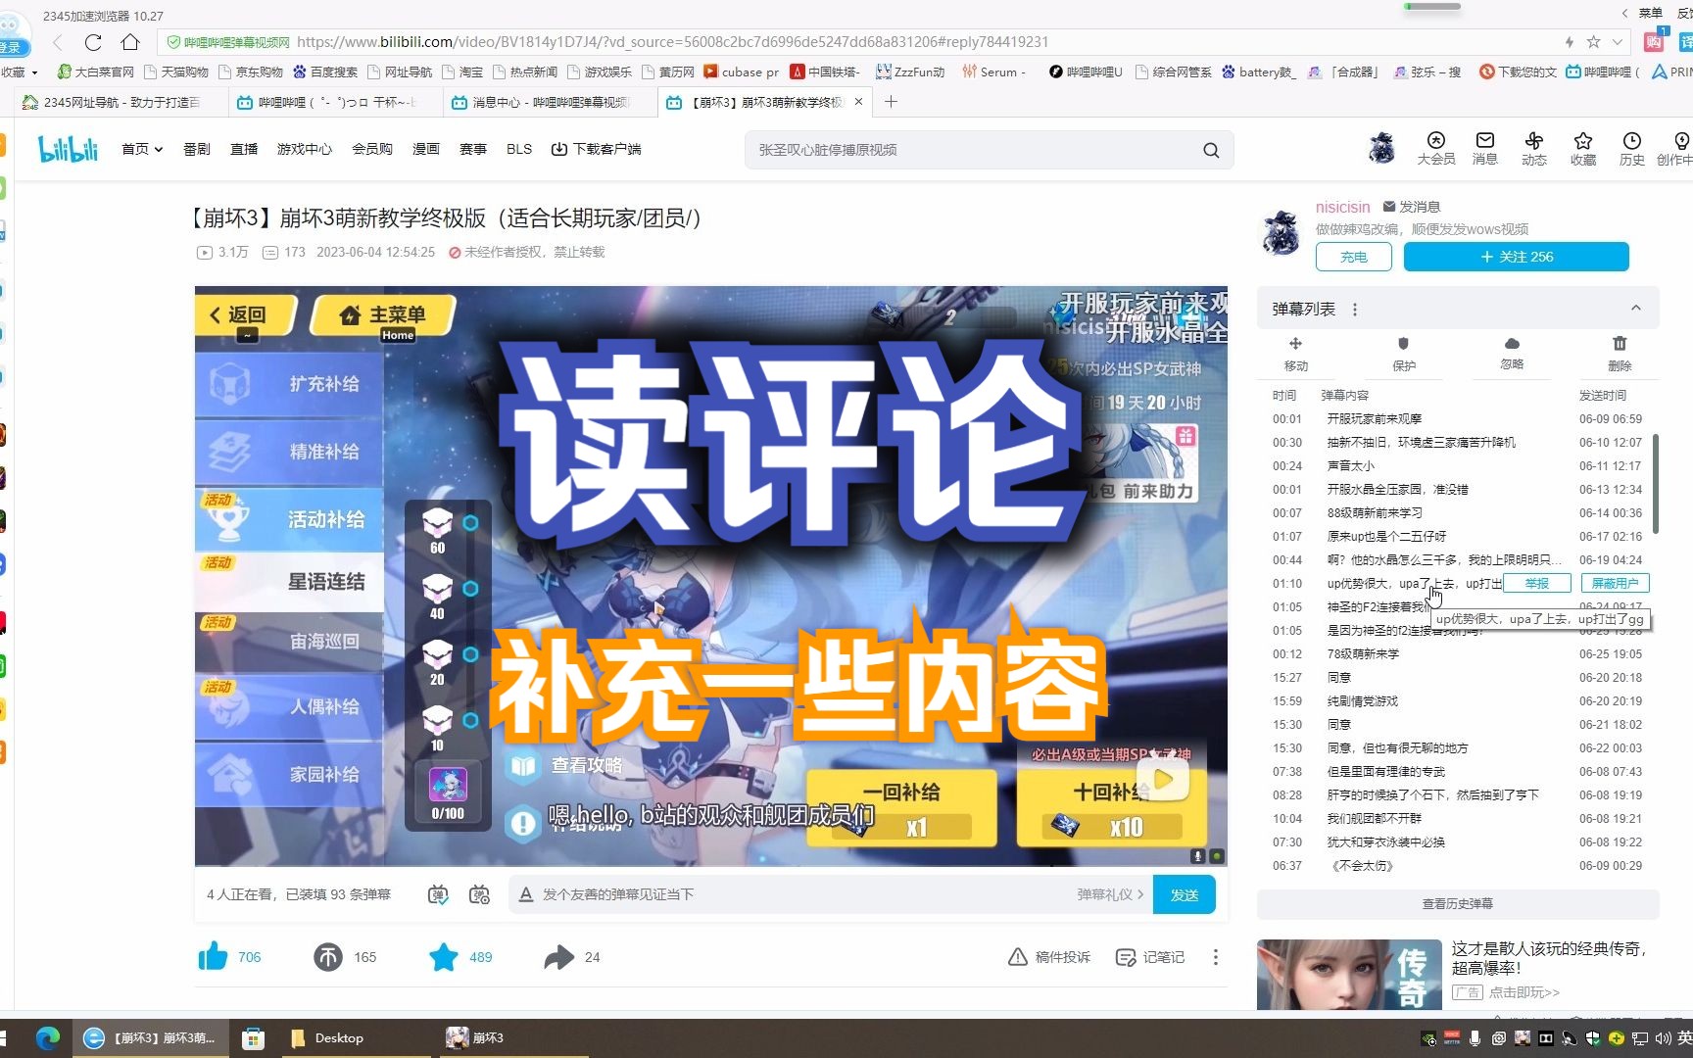Image resolution: width=1693 pixels, height=1058 pixels.
Task: Click the bilibili logo
Action: 69,149
